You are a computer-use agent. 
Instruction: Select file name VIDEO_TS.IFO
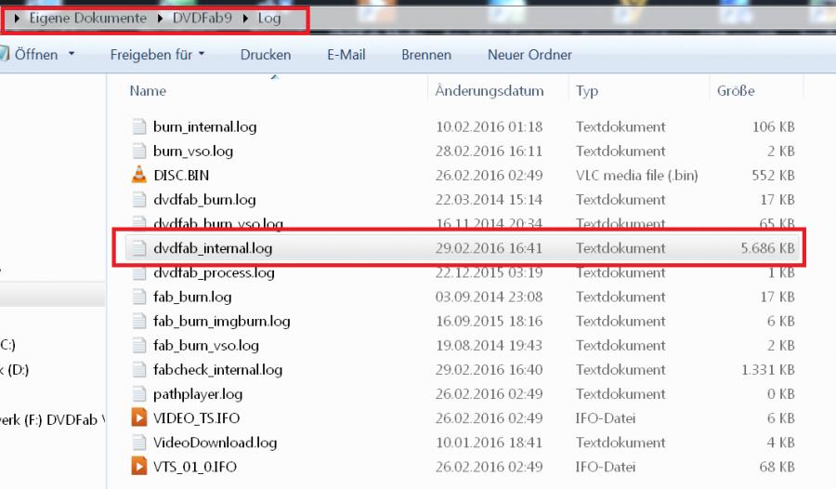[196, 418]
